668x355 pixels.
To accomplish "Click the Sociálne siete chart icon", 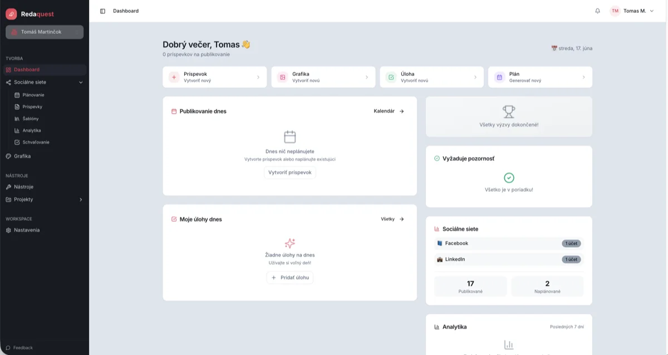I will [437, 229].
